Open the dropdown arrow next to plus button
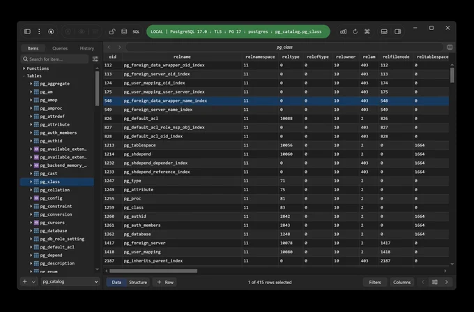Screen dimensions: 474x312 (33, 282)
